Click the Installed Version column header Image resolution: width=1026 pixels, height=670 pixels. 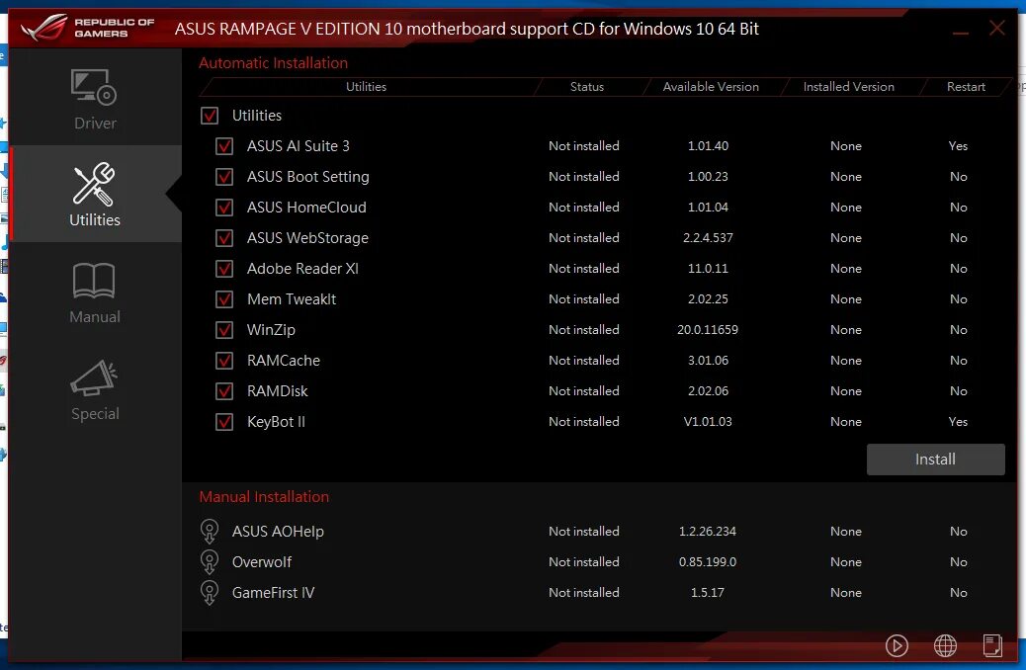849,86
